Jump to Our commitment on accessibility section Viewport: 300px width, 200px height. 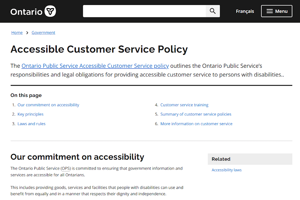pyautogui.click(x=48, y=105)
